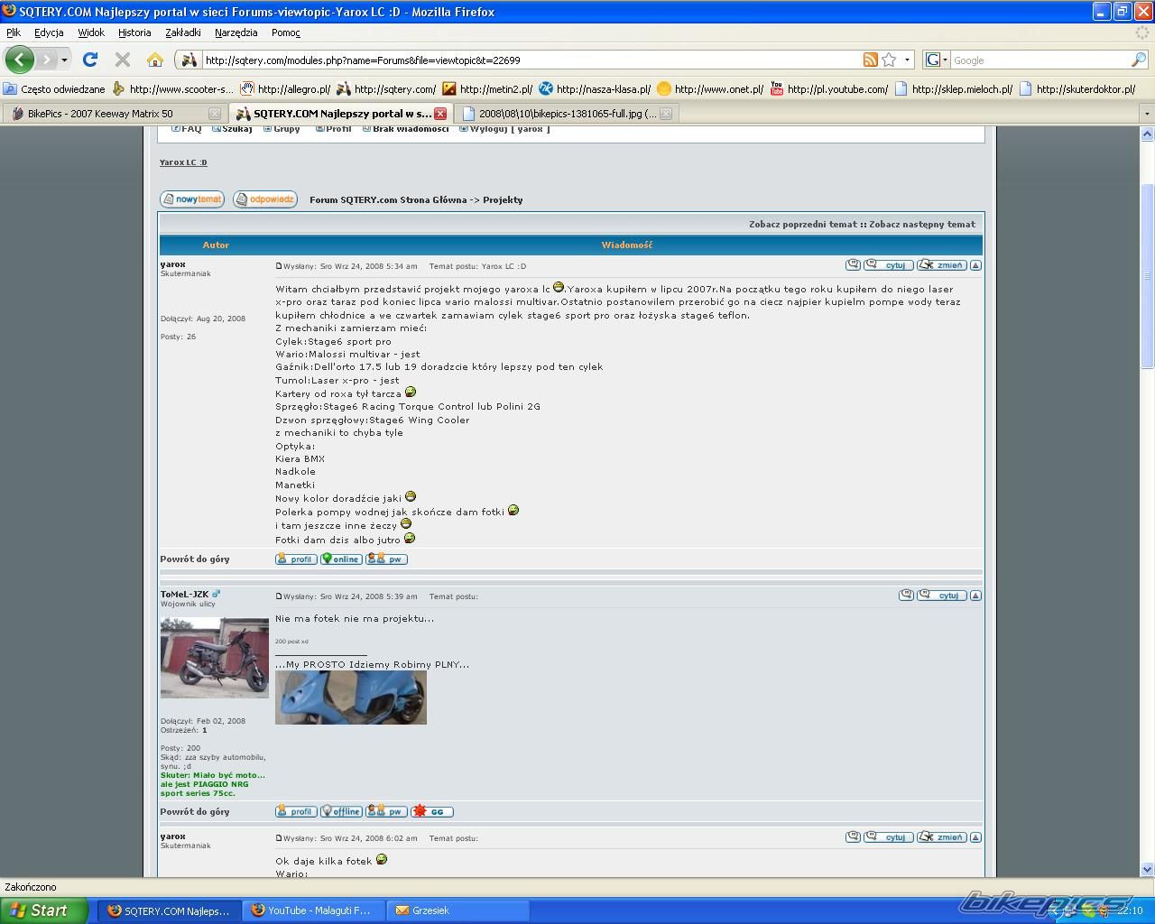Click the Firefox Back navigation button
This screenshot has height=924, width=1155.
(20, 60)
